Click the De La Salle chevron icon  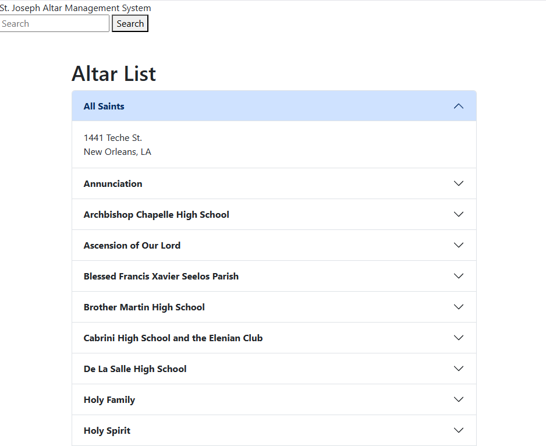pos(459,369)
